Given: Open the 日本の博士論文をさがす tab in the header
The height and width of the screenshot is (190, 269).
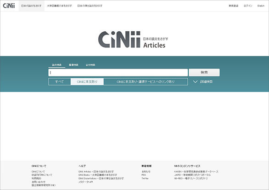Looking at the screenshot, I should click(x=90, y=6).
